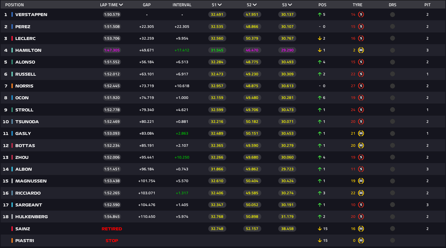Viewport: 446px width, 248px height.
Task: Click the GAP column header
Action: click(147, 5)
